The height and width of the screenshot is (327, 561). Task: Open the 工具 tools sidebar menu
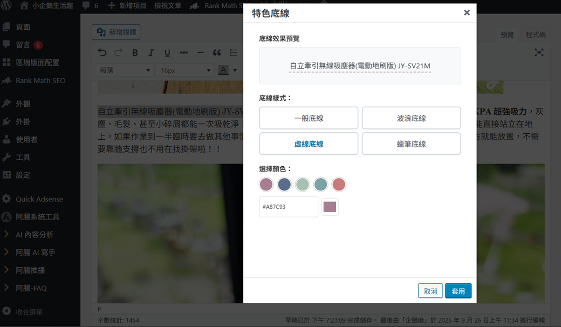tap(23, 158)
